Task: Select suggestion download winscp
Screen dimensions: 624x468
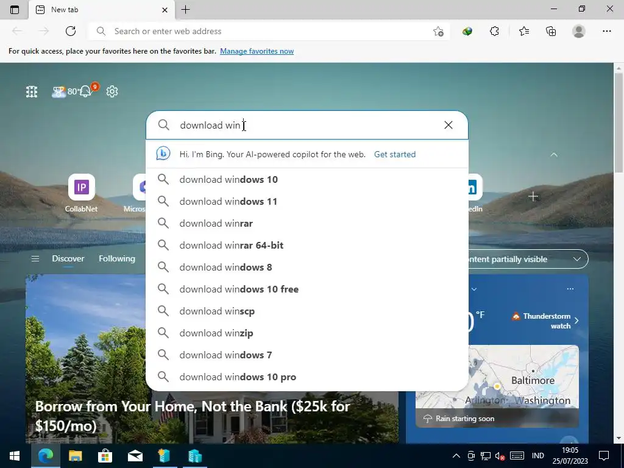Action: click(x=307, y=311)
